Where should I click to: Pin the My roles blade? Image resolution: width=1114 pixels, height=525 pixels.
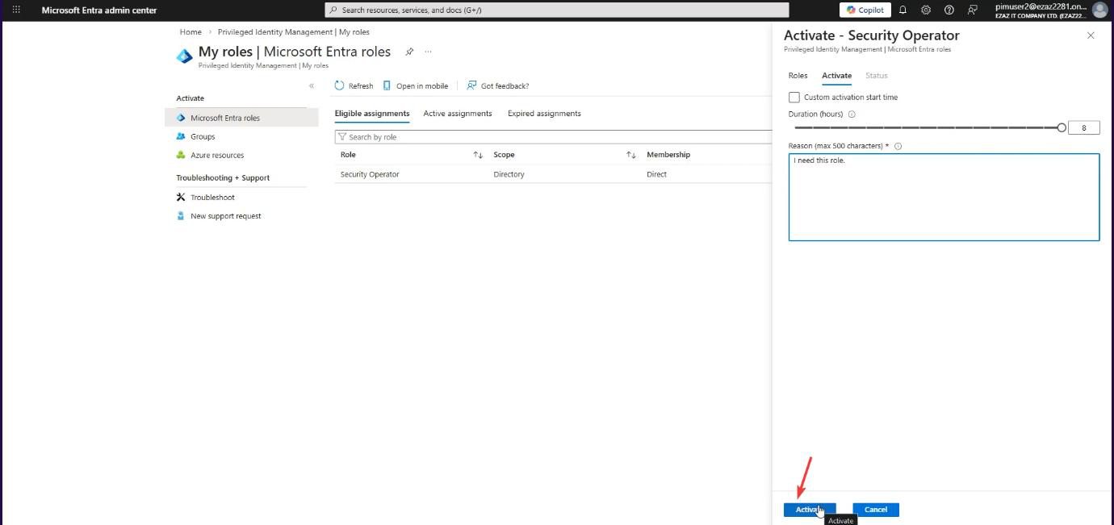pyautogui.click(x=409, y=52)
